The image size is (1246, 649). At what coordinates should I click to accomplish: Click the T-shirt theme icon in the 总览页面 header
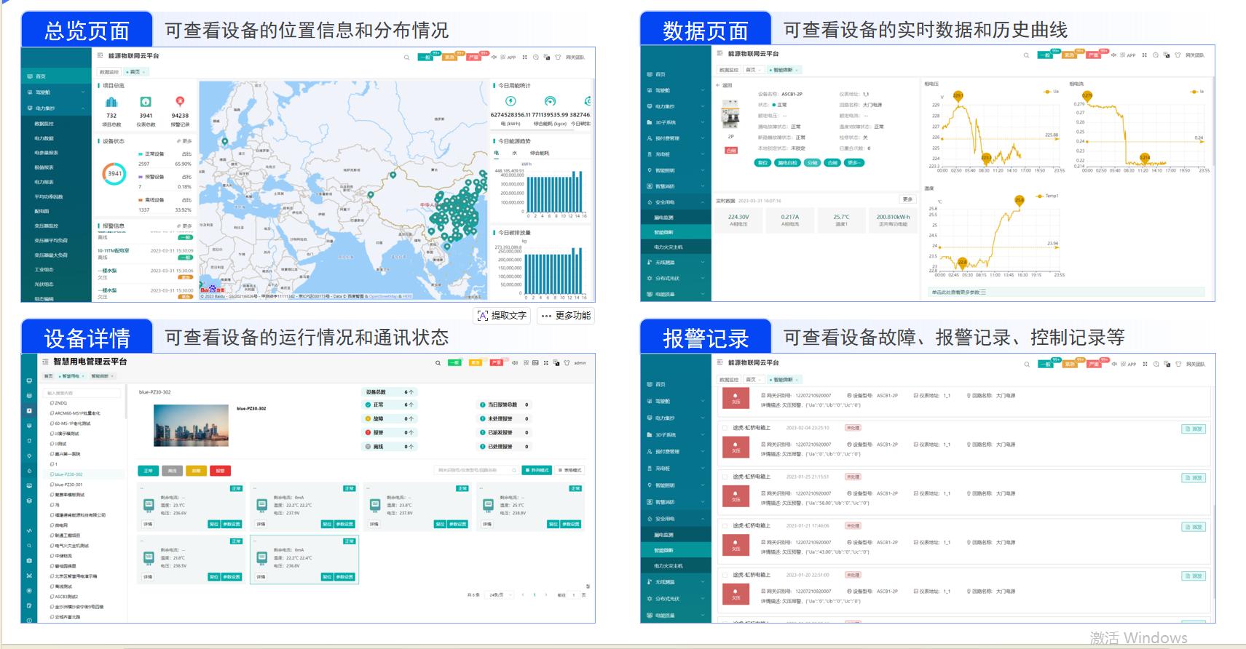click(x=558, y=57)
